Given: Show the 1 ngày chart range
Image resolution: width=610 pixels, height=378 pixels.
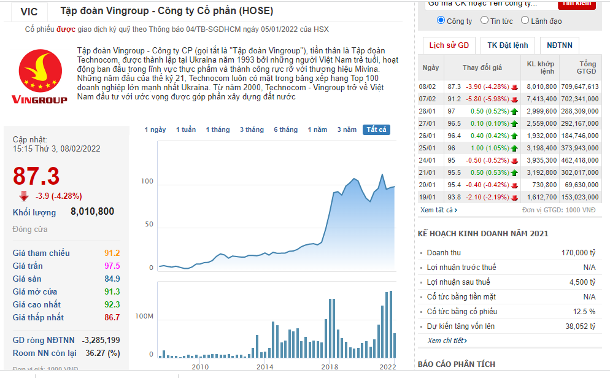Looking at the screenshot, I should click(155, 129).
